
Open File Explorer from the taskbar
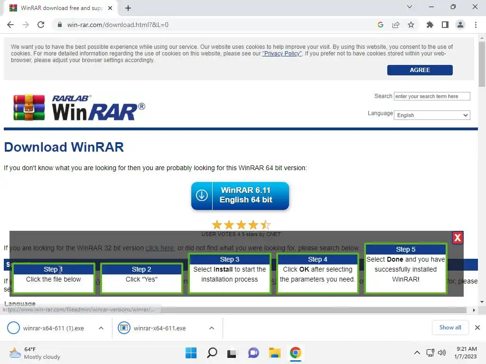[x=275, y=353]
